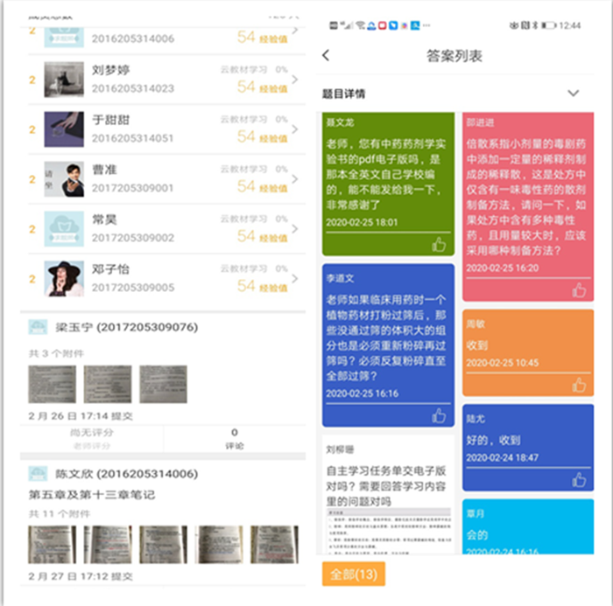Open 陈文欣's submission 第五章及第十三章笔记
The height and width of the screenshot is (606, 613).
92,494
